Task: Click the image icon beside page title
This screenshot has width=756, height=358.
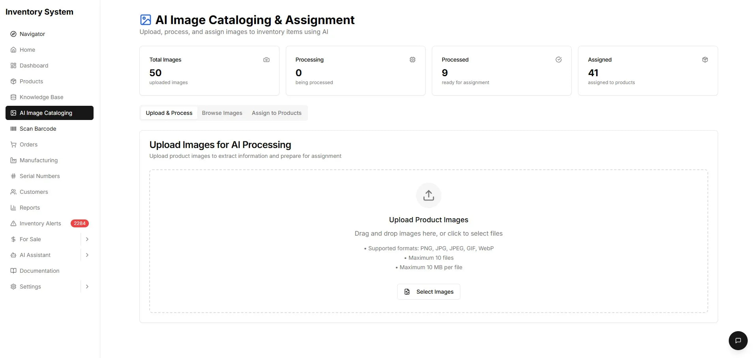Action: (146, 20)
